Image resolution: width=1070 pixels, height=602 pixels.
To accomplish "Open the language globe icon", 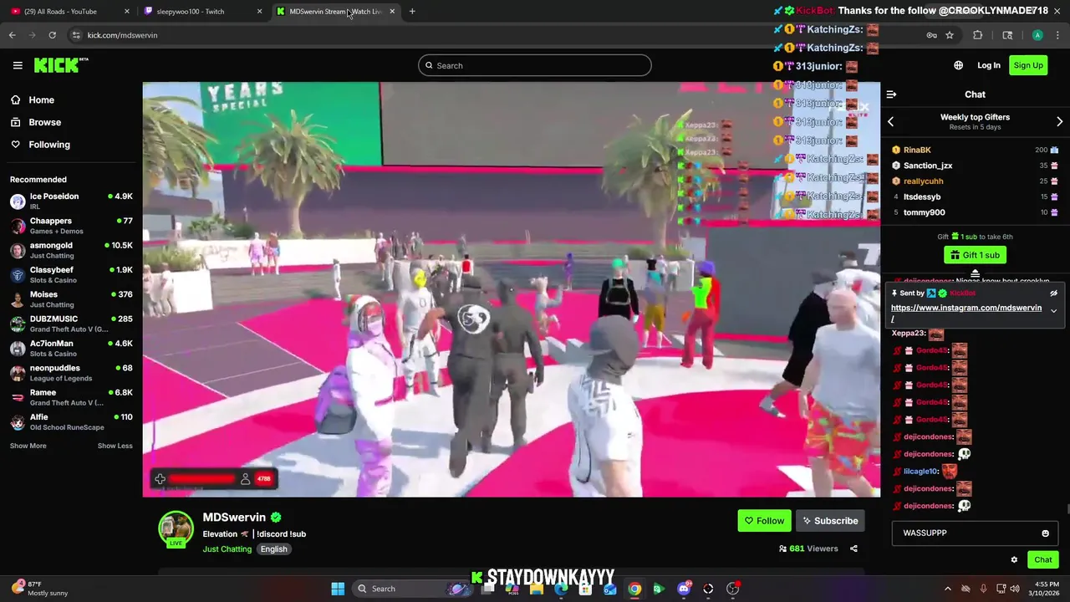I will click(x=958, y=65).
